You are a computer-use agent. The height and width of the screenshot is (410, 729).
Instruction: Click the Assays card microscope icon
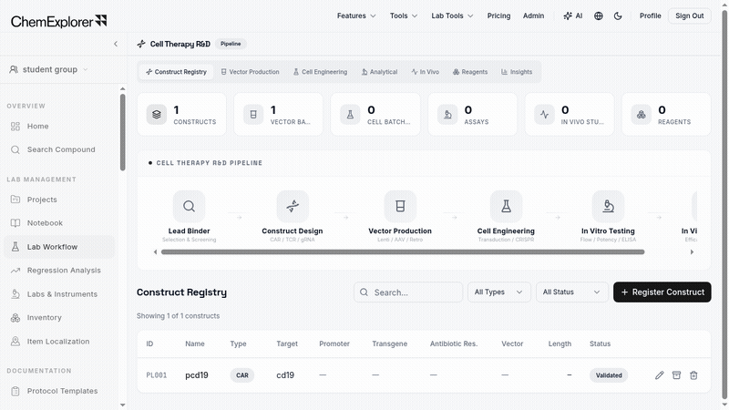447,115
